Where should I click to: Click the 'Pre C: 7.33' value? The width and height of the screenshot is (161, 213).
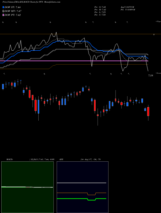100,15
